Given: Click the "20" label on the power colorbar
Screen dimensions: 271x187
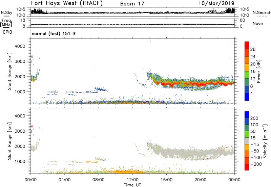Looking at the screenshot, I should tap(253, 64).
